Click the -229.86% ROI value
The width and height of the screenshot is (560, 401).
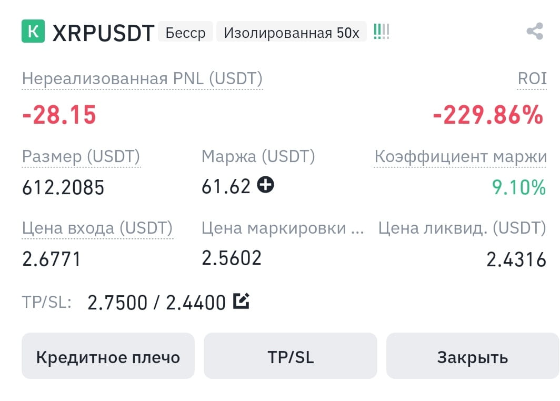click(488, 115)
